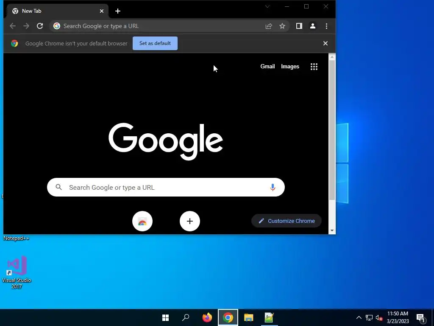This screenshot has height=326, width=434.
Task: Dismiss the default browser infobar
Action: 325,43
